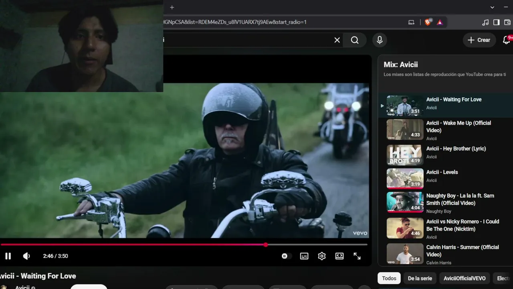Screen dimensions: 513x289
Task: Click 'Avicii vs Nicky Romero - I Could Be The One' title
Action: click(x=463, y=225)
